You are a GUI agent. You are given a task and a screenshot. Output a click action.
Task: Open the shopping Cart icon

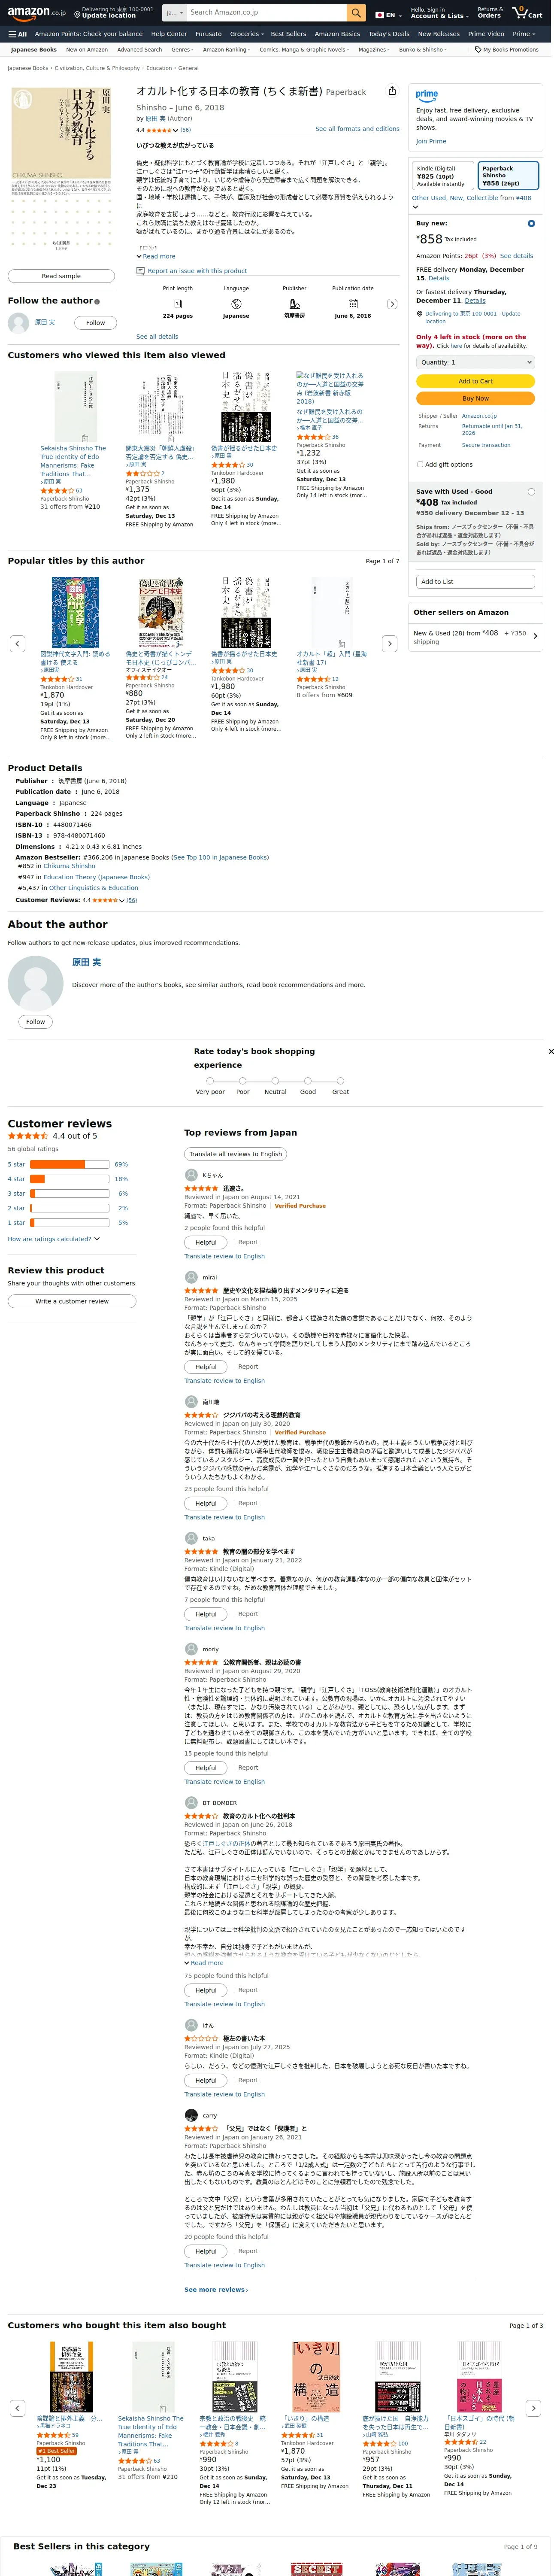pos(527,12)
